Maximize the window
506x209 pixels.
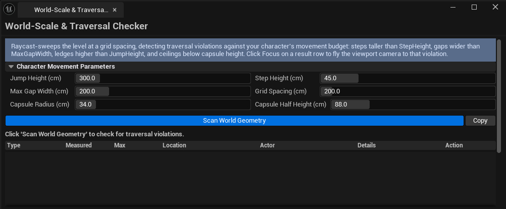click(x=474, y=7)
